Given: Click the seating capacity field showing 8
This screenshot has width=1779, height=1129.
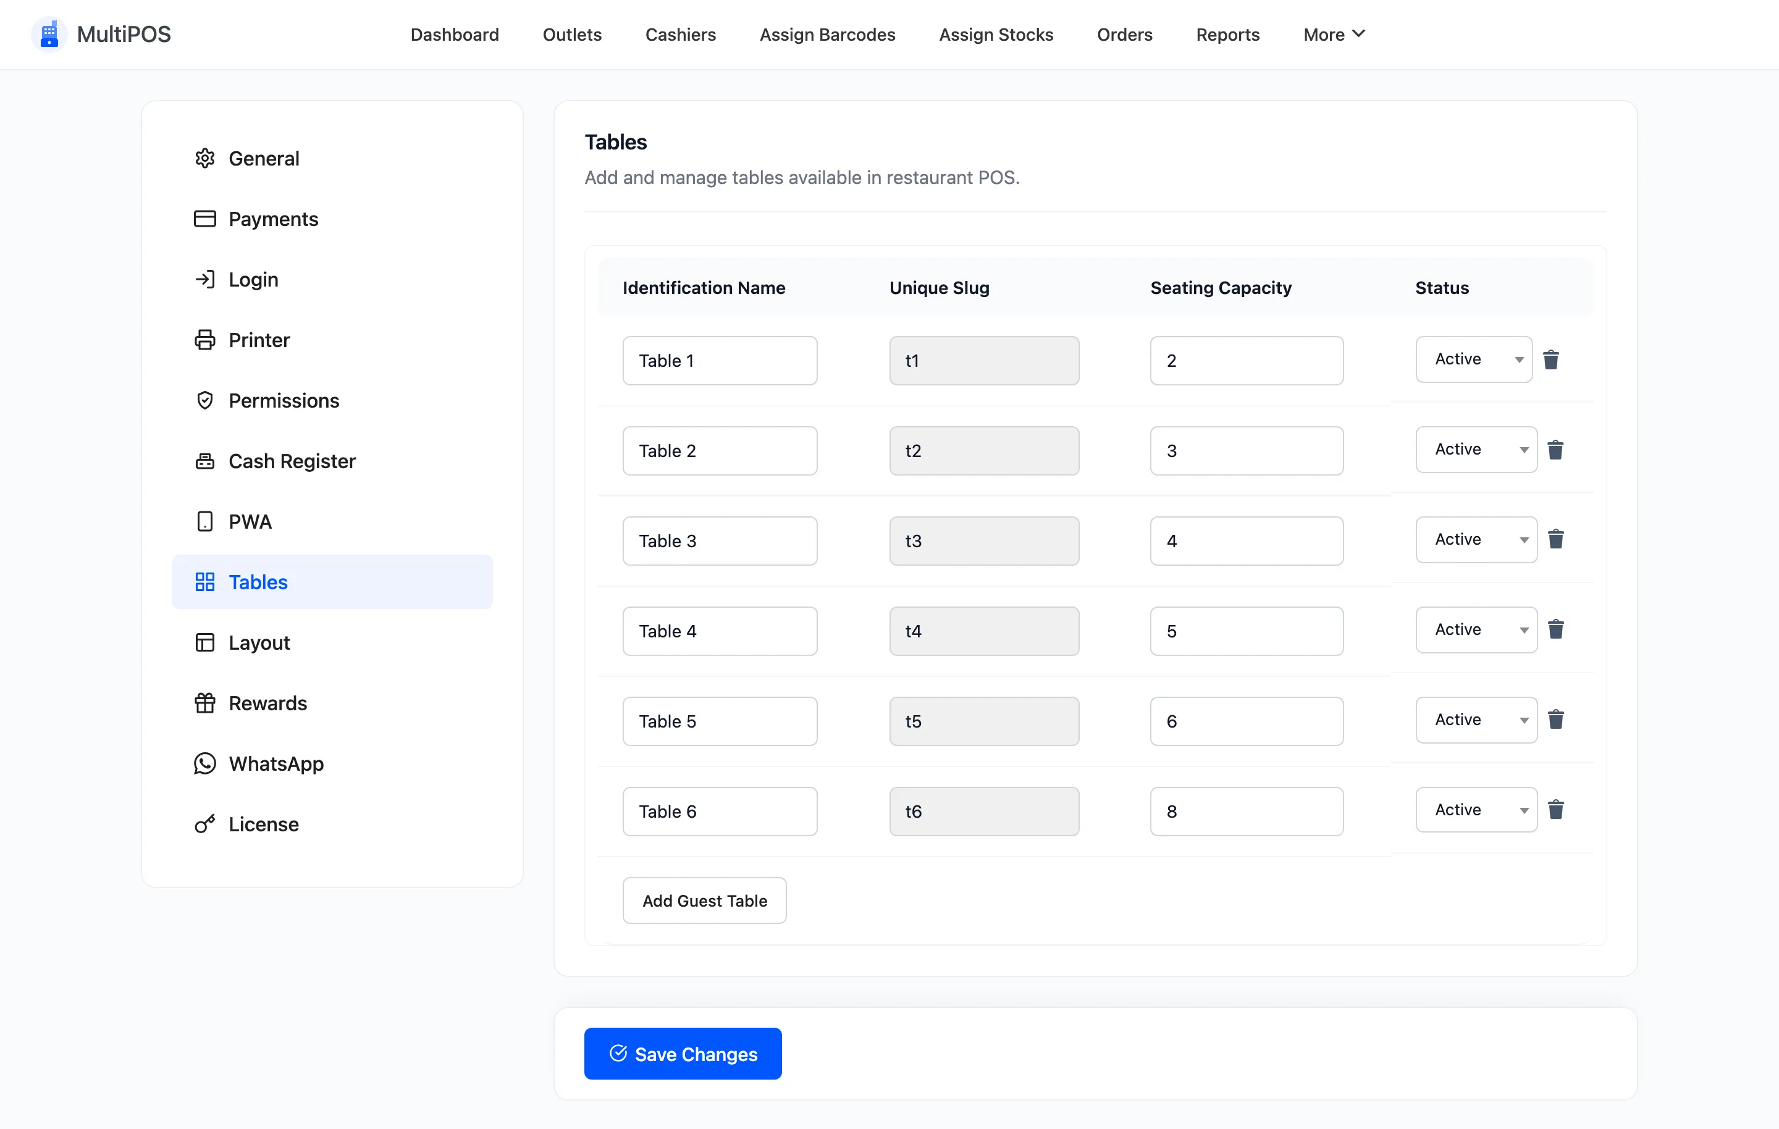Looking at the screenshot, I should pyautogui.click(x=1247, y=812).
